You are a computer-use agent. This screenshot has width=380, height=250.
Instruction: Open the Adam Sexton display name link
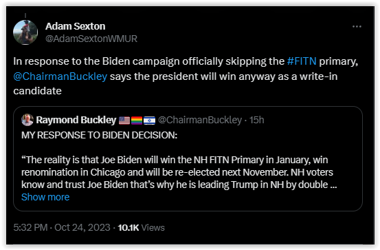pos(76,26)
